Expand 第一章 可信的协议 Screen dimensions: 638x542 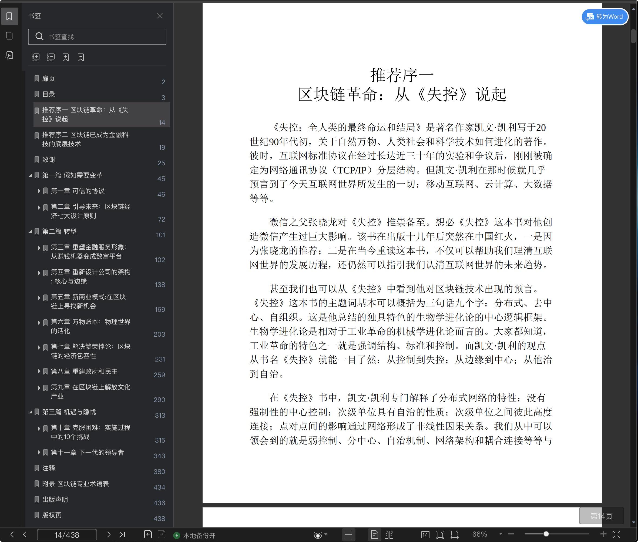click(39, 191)
